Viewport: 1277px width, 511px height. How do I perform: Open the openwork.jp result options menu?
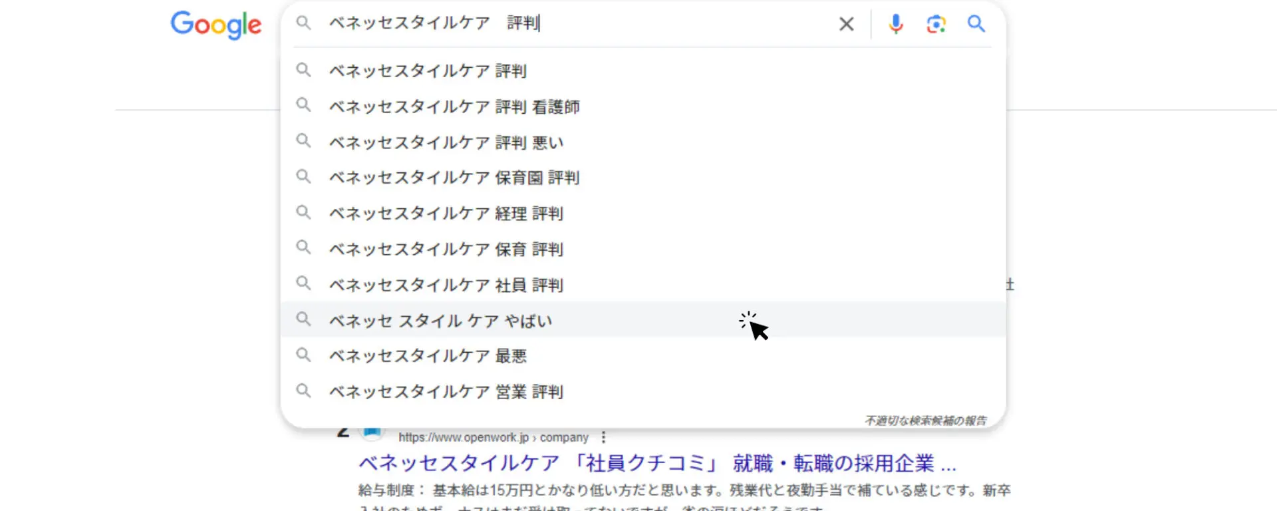[x=603, y=437]
